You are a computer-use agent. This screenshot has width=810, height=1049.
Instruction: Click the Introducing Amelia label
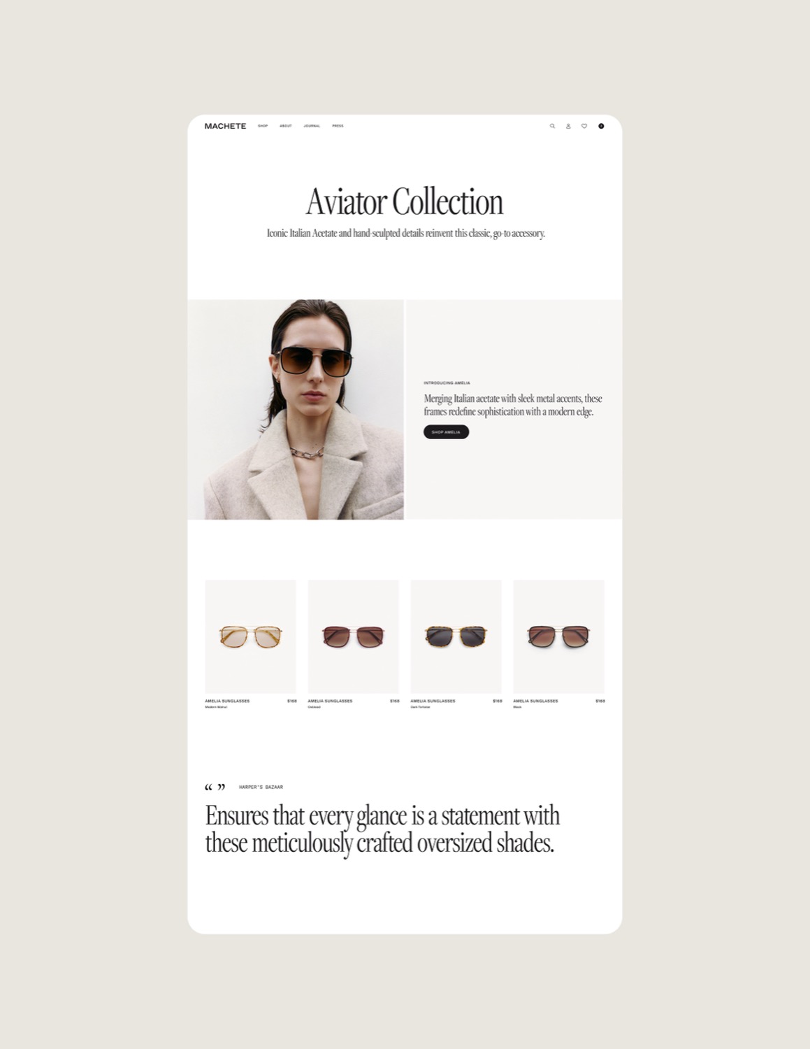(447, 383)
